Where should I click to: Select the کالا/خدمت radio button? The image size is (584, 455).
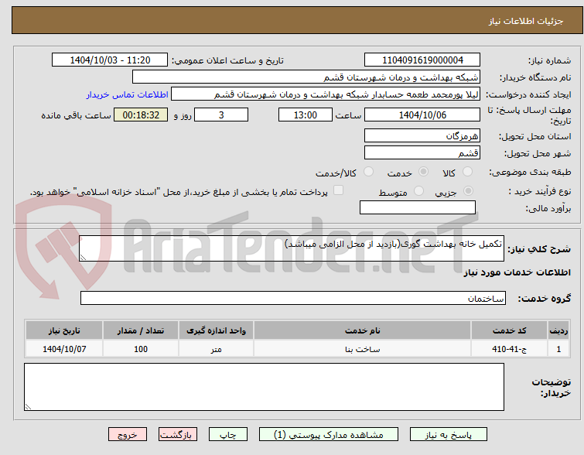tap(368, 172)
